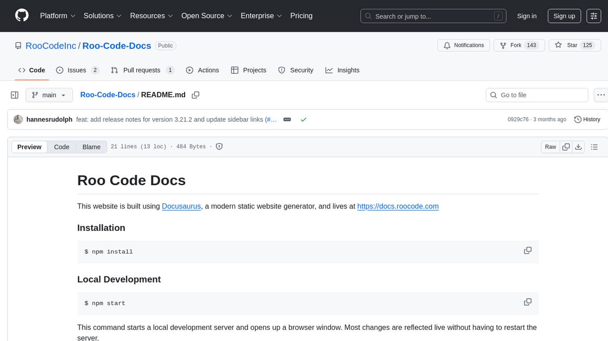Copy the README.md file path

coord(195,95)
